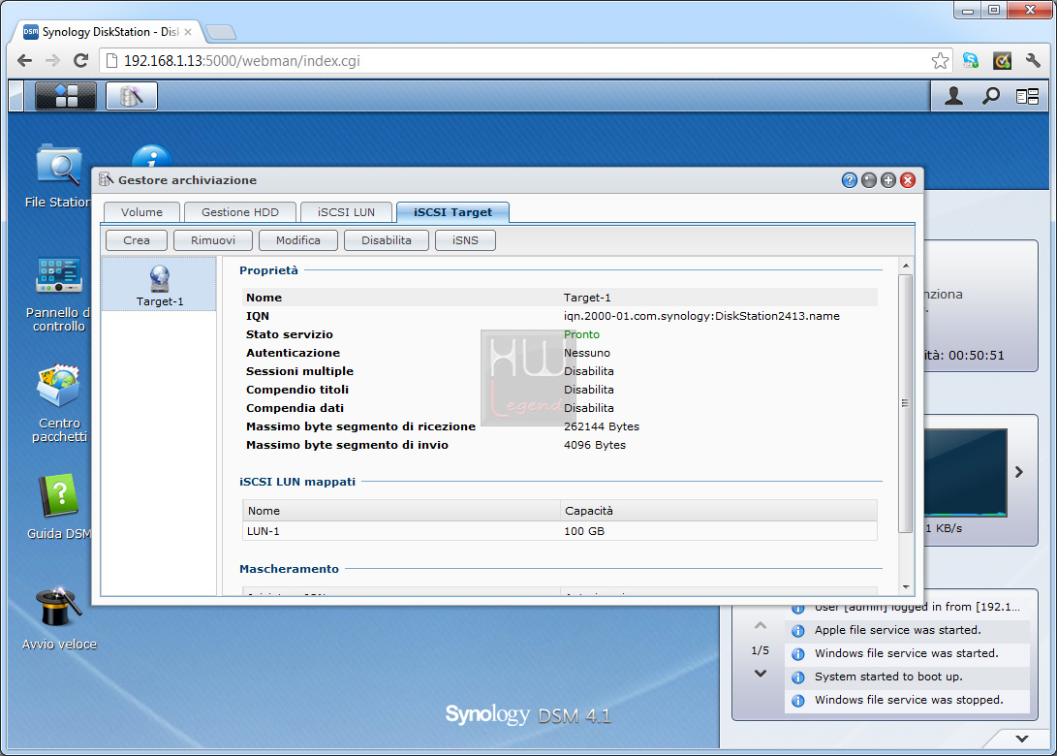This screenshot has height=756, width=1057.
Task: Open the DSM search magnifier icon
Action: (990, 96)
